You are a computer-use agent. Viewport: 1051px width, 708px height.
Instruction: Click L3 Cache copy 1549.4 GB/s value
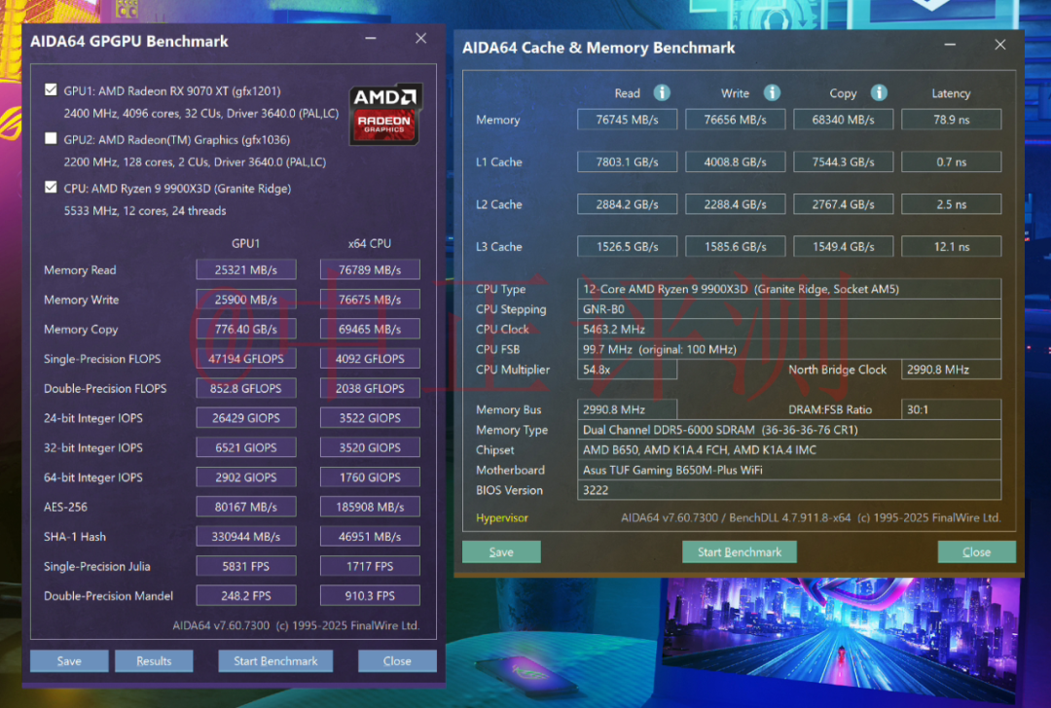843,246
